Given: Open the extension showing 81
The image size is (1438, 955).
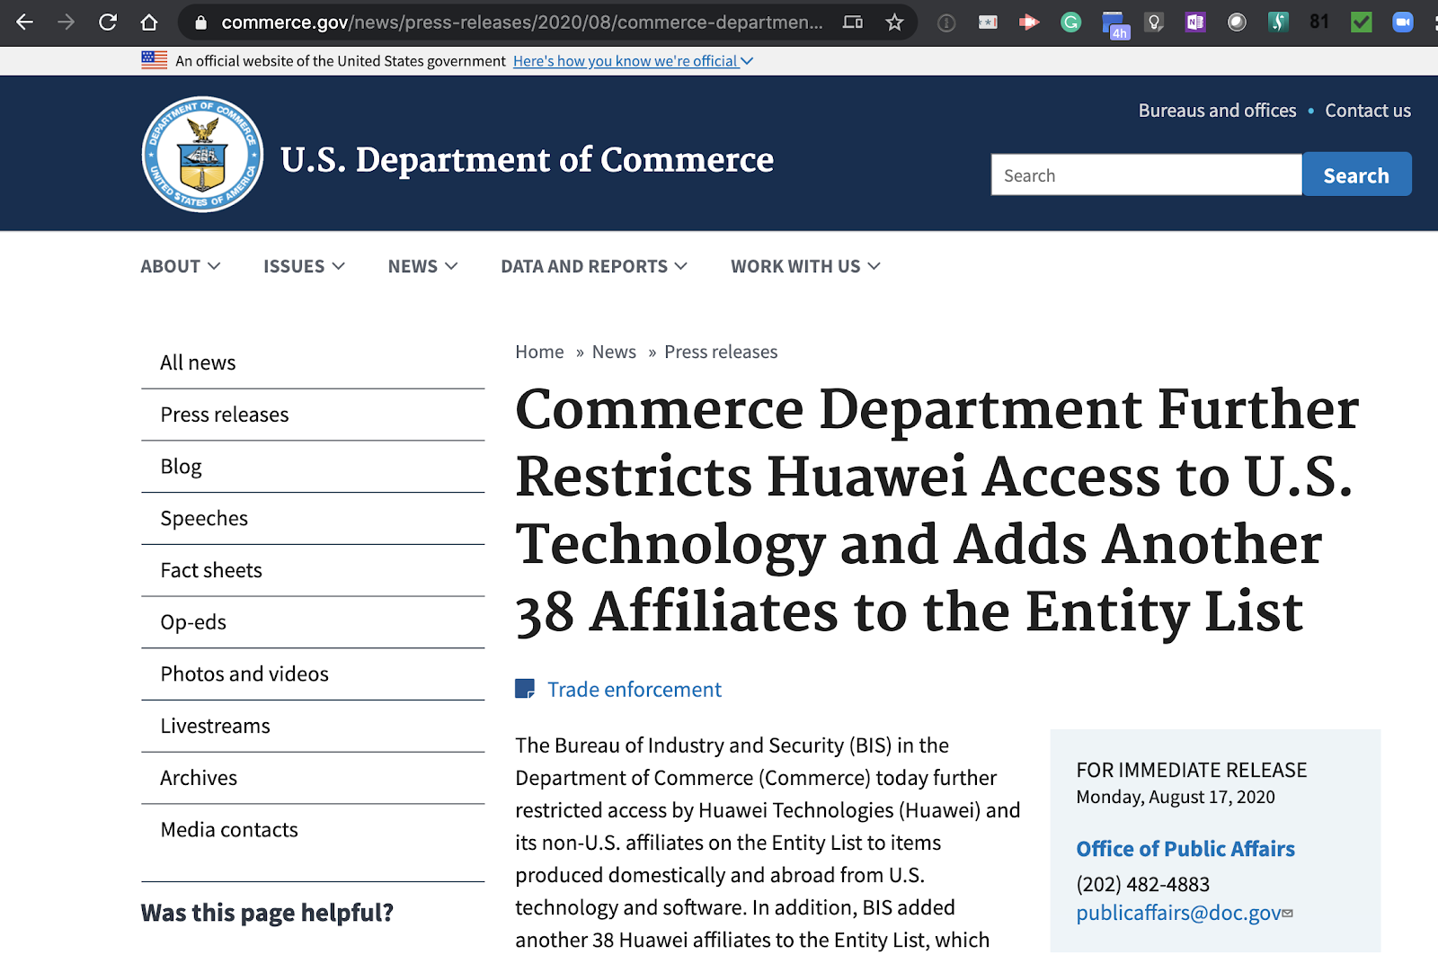Looking at the screenshot, I should coord(1319,22).
